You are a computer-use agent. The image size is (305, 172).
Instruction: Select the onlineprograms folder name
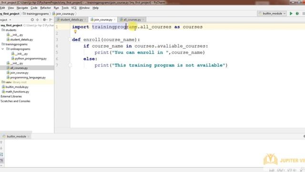(x=20, y=49)
